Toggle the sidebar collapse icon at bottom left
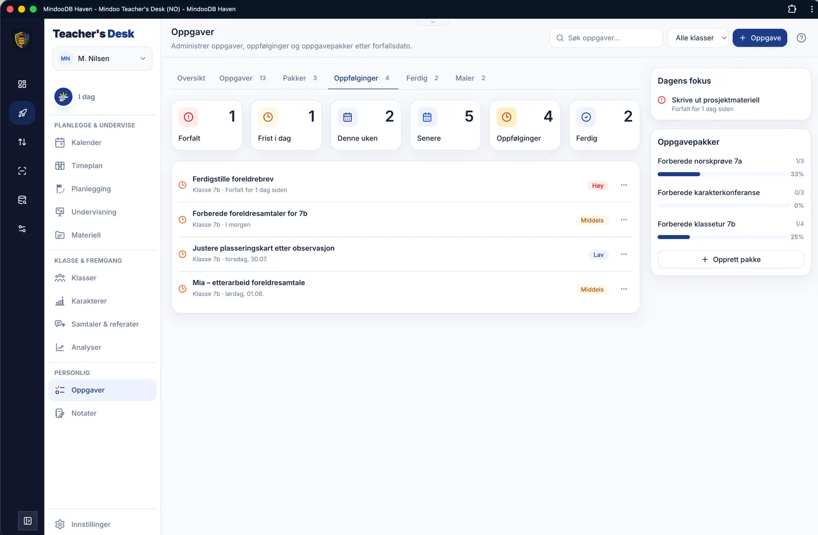818x535 pixels. coord(28,521)
